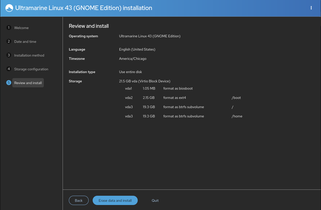Click the step 4 number badge
The height and width of the screenshot is (210, 321).
[x=9, y=69]
